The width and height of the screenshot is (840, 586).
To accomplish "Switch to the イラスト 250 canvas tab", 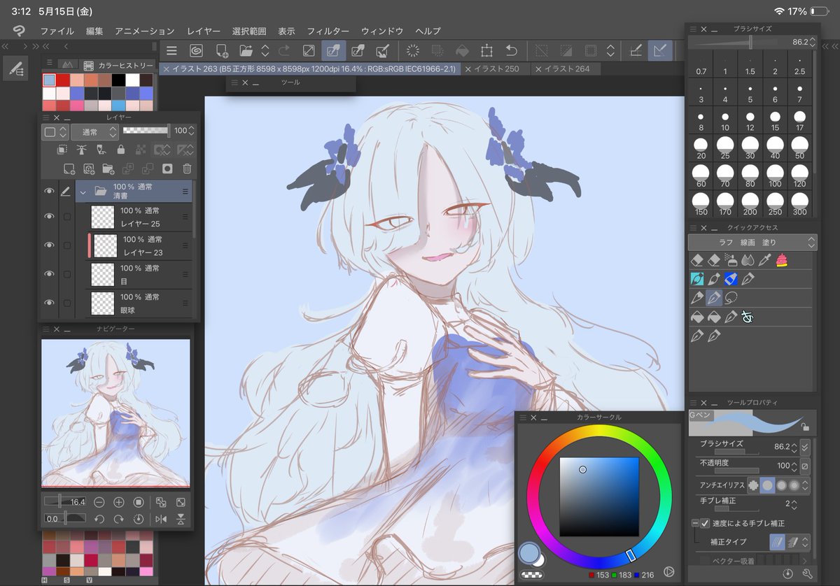I will (496, 69).
